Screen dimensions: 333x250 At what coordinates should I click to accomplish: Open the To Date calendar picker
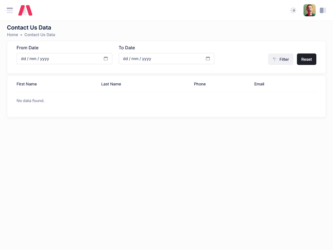(x=208, y=59)
